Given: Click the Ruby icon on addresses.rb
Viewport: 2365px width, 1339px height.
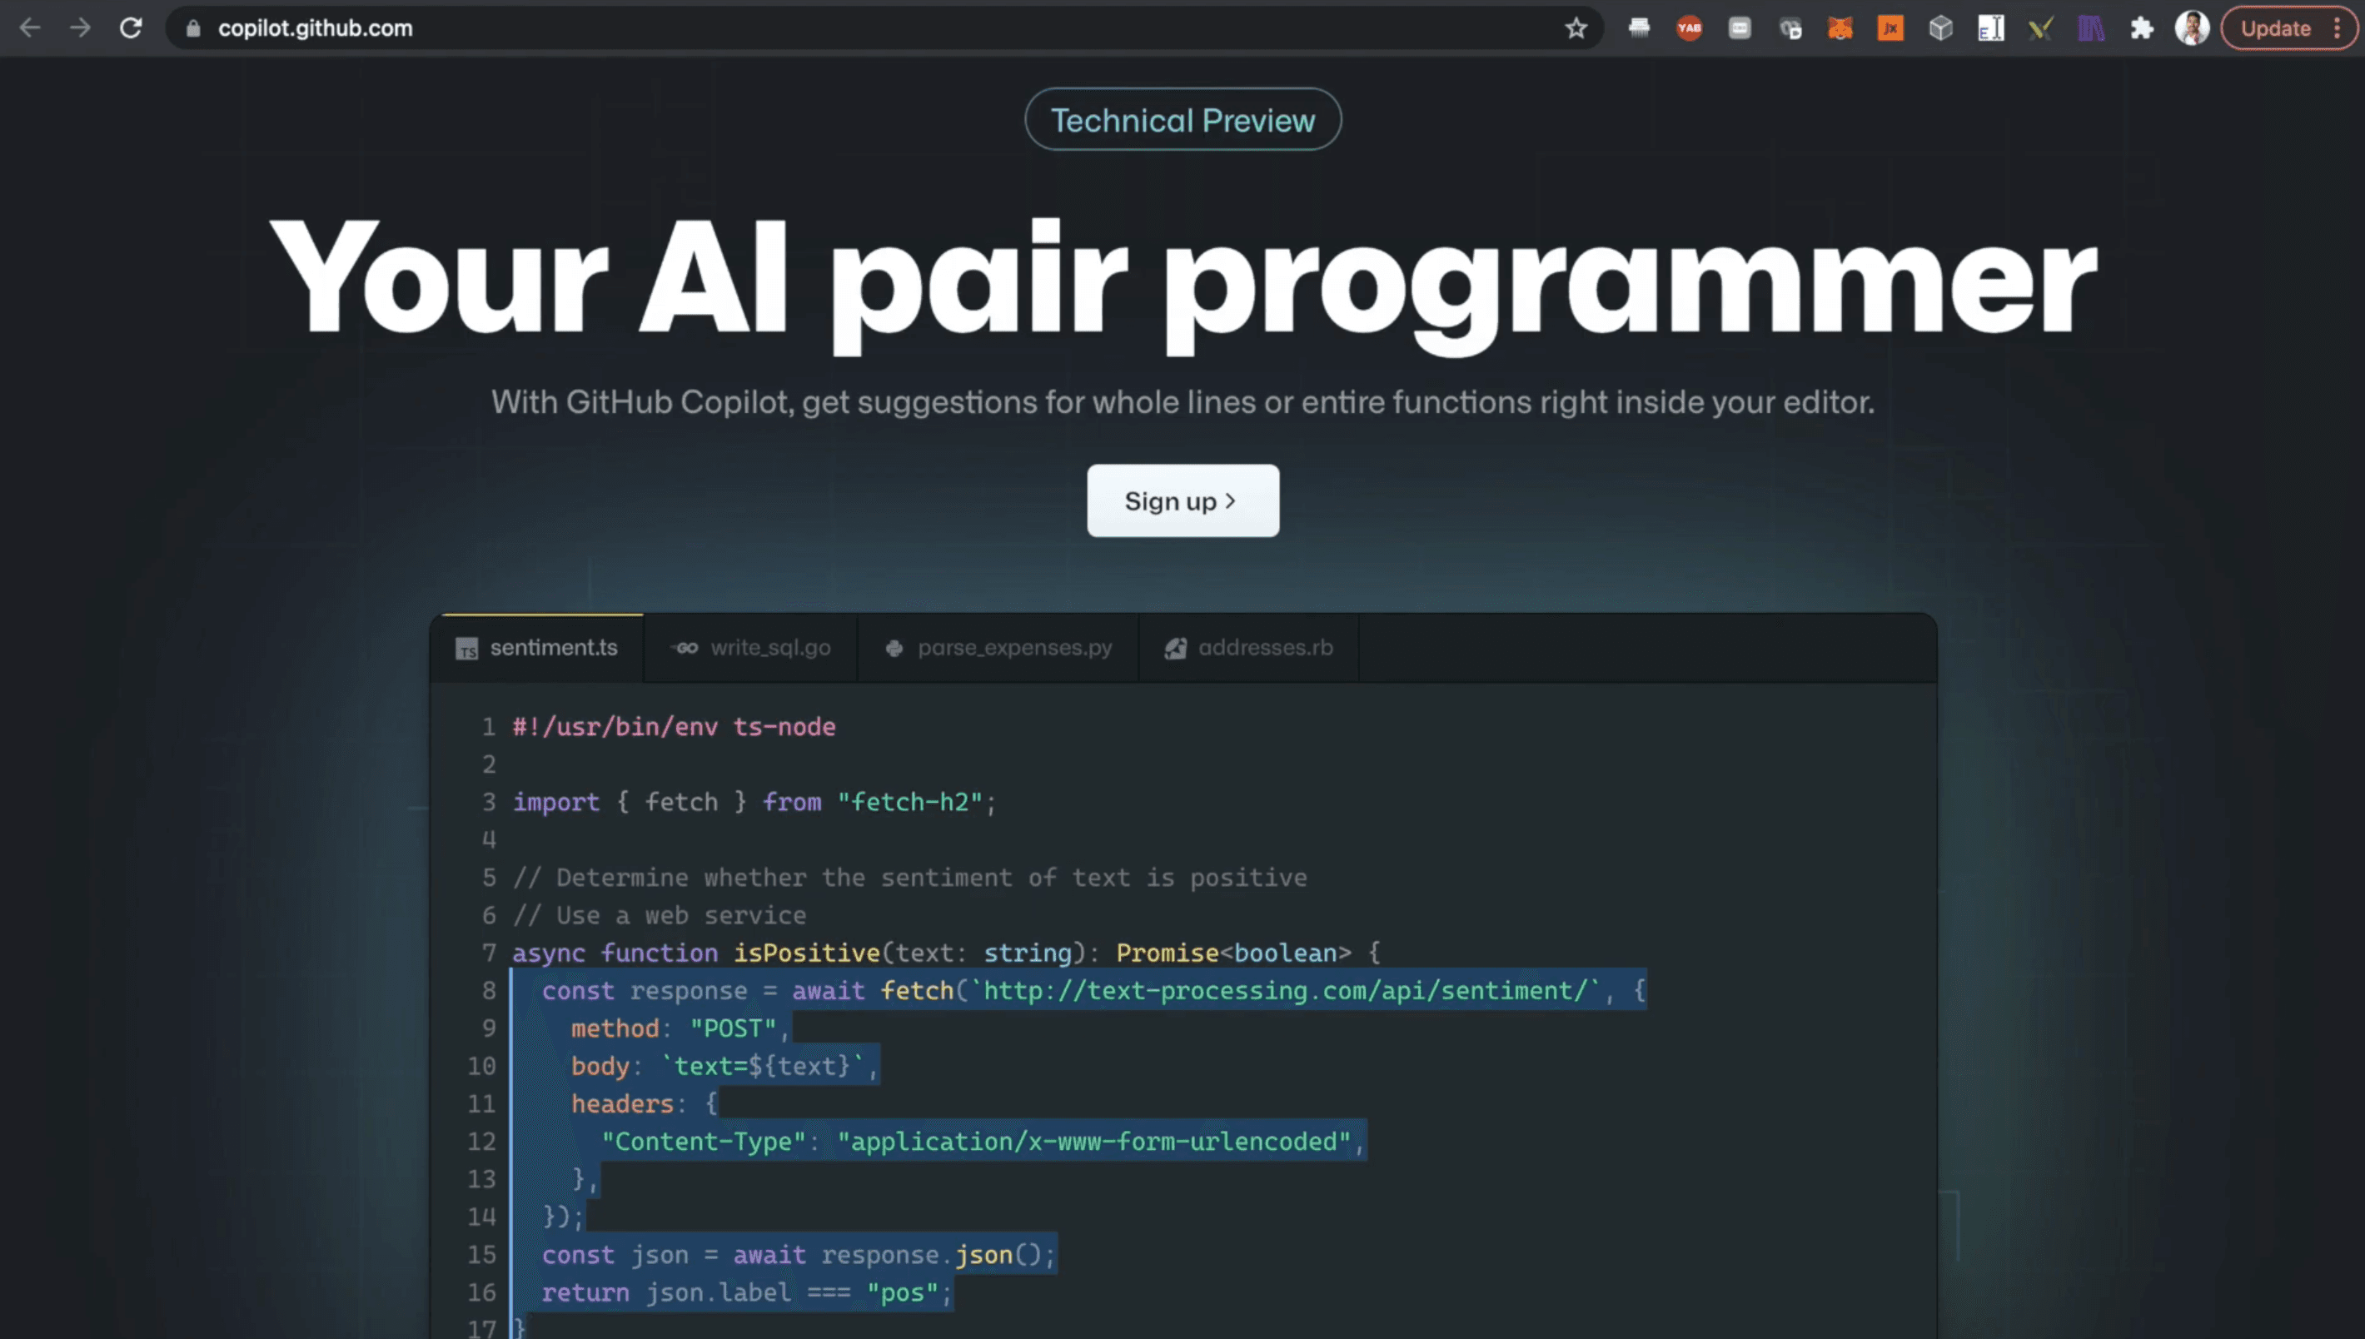Looking at the screenshot, I should (1175, 649).
